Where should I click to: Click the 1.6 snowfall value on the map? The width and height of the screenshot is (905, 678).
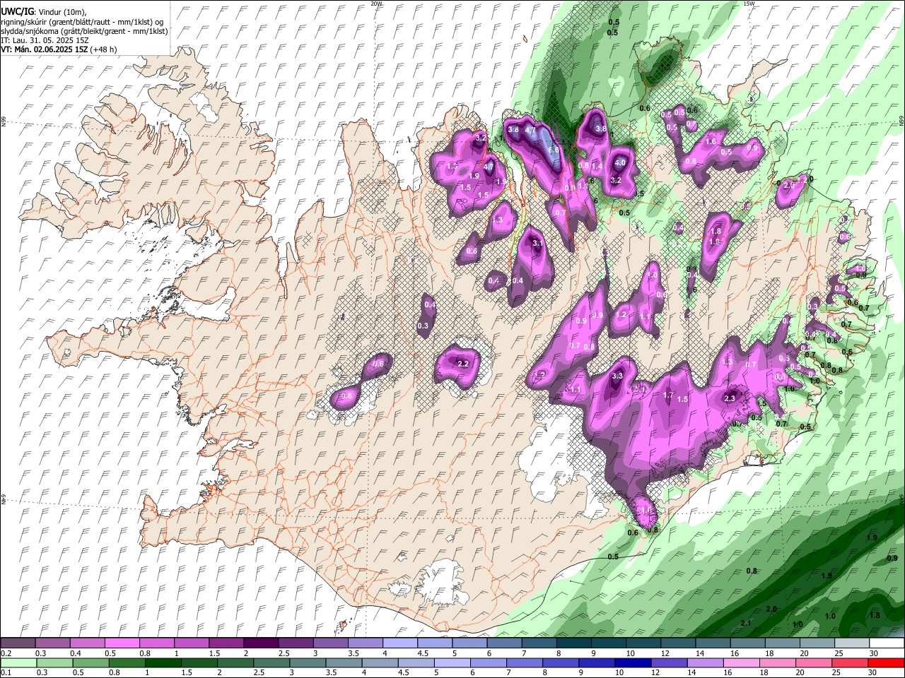[711, 141]
